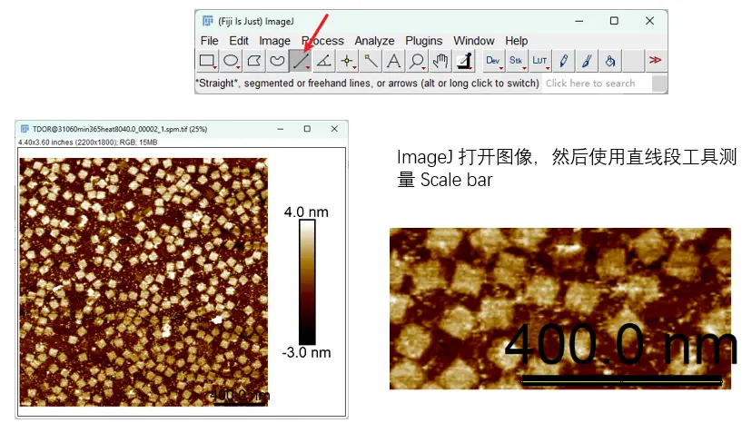Screen dimensions: 742x433
Task: Close the TDOR image window
Action: pos(334,129)
